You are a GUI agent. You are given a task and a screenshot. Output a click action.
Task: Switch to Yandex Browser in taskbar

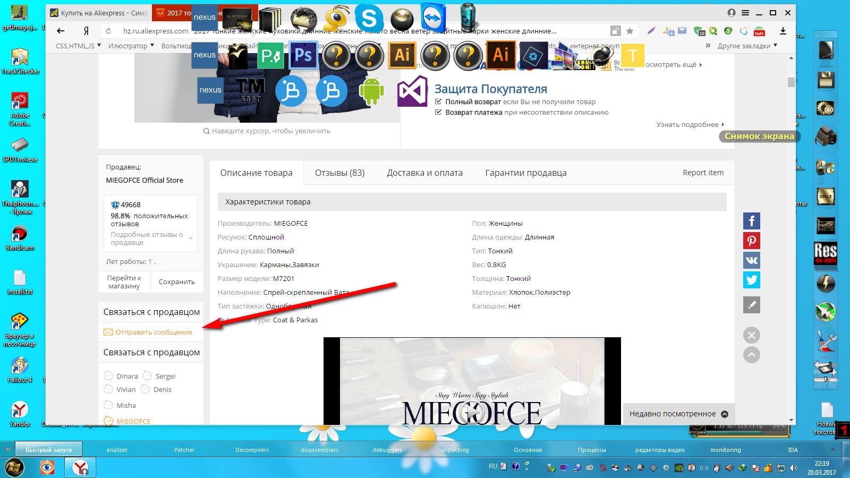(81, 467)
